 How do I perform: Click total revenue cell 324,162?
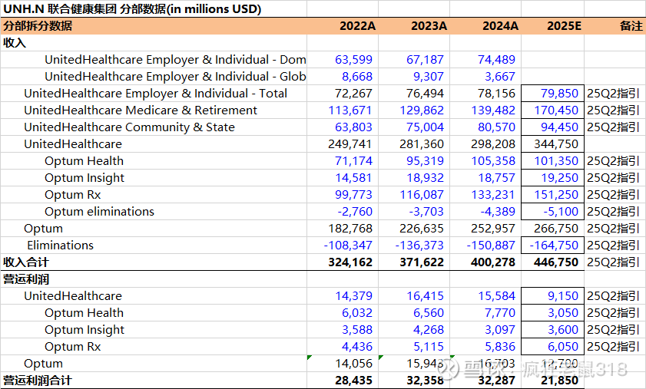pyautogui.click(x=350, y=262)
